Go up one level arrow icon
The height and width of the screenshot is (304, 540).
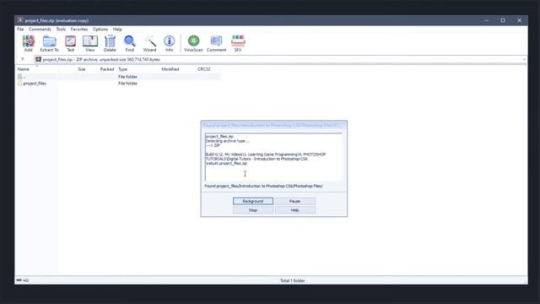pos(23,59)
